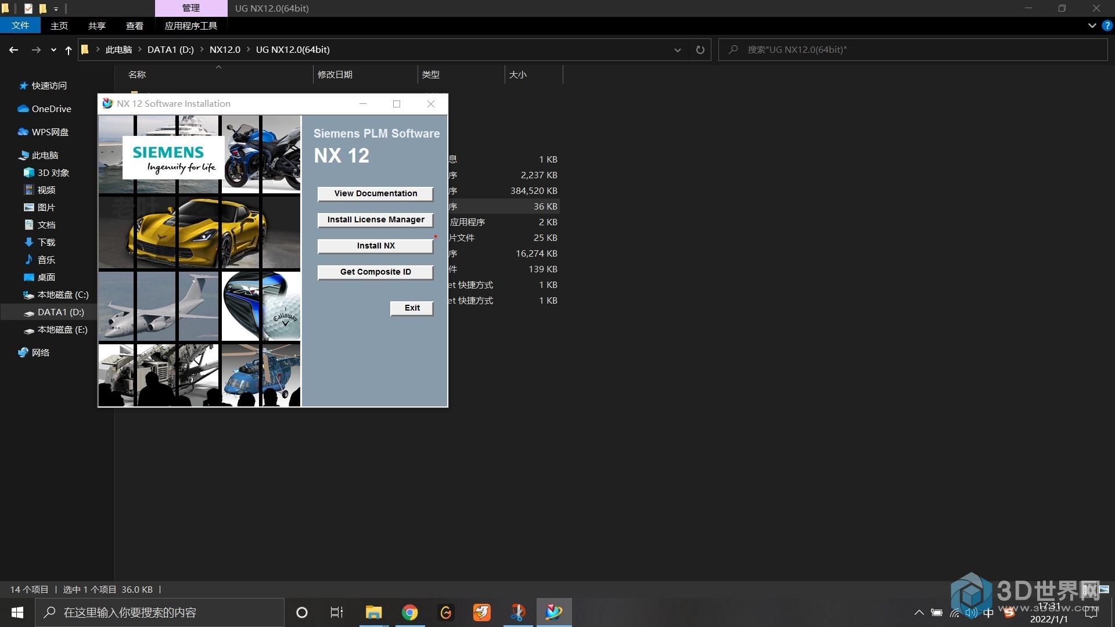Open the 文件 menu in Explorer

(x=20, y=26)
